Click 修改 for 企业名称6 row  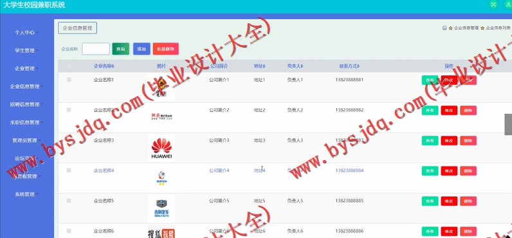[449, 232]
